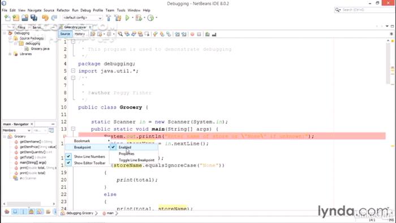396x223 pixels.
Task: Open Profile Project dropdown arrow
Action: tap(156, 18)
